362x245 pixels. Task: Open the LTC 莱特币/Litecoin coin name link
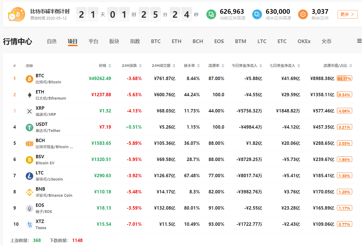49,176
